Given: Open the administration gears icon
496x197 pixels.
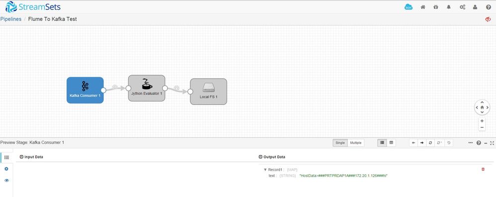Looking at the screenshot, I should pyautogui.click(x=462, y=7).
